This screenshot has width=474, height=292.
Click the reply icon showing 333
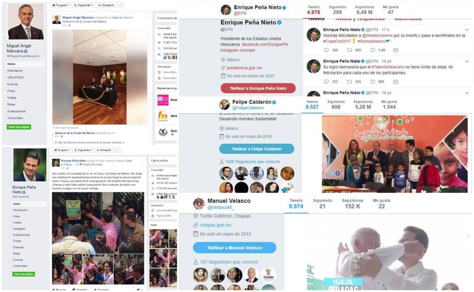click(x=326, y=82)
